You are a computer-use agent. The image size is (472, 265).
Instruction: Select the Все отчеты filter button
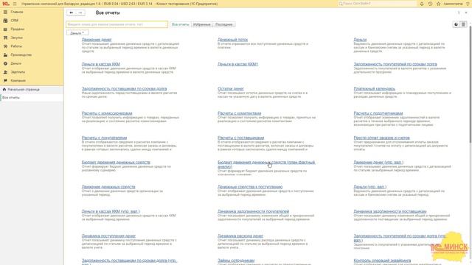tap(180, 24)
